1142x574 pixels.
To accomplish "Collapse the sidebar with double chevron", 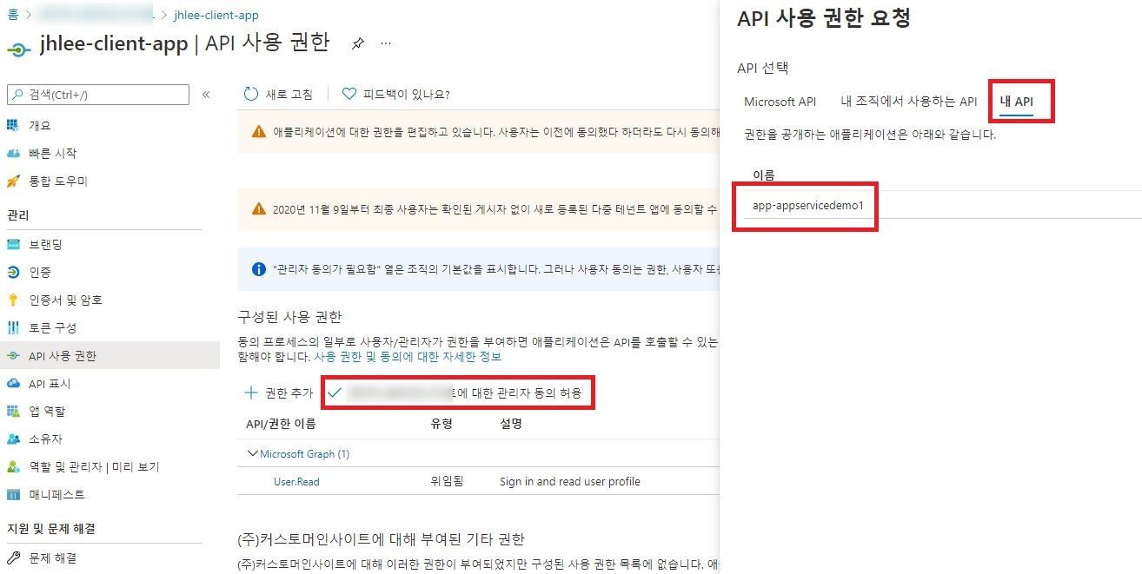I will [x=206, y=95].
